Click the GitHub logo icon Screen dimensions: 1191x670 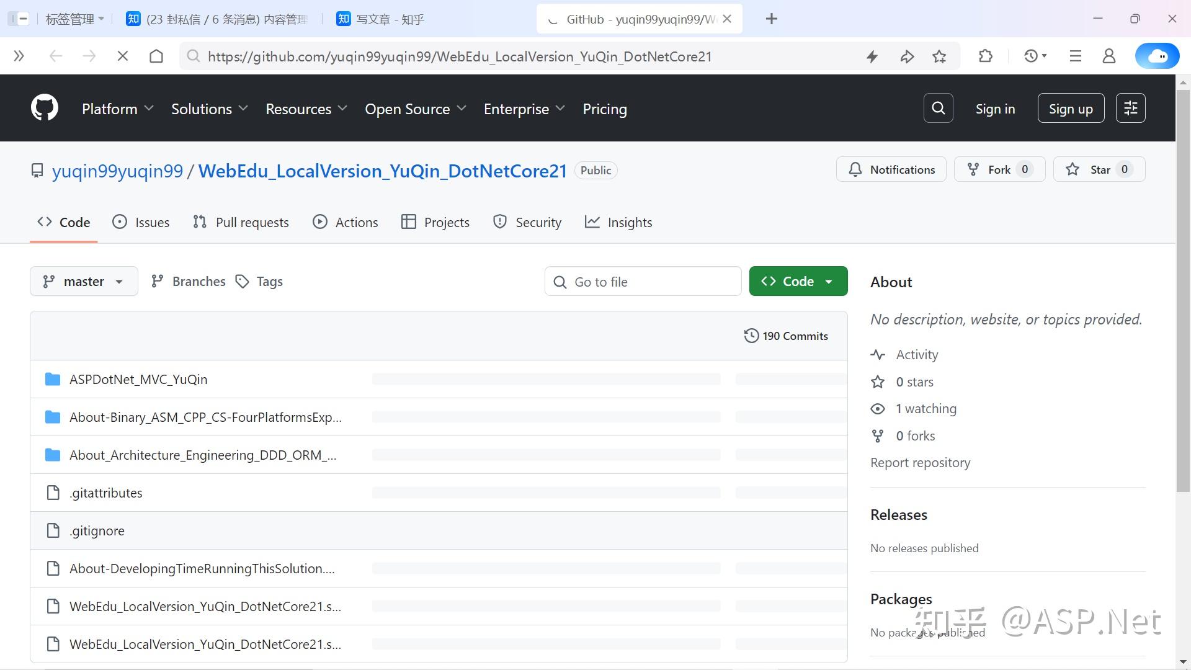coord(43,107)
